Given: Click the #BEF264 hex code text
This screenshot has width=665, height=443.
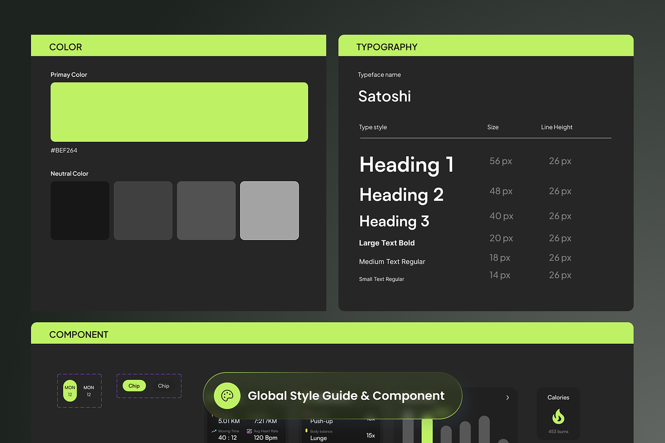Looking at the screenshot, I should click(x=64, y=150).
